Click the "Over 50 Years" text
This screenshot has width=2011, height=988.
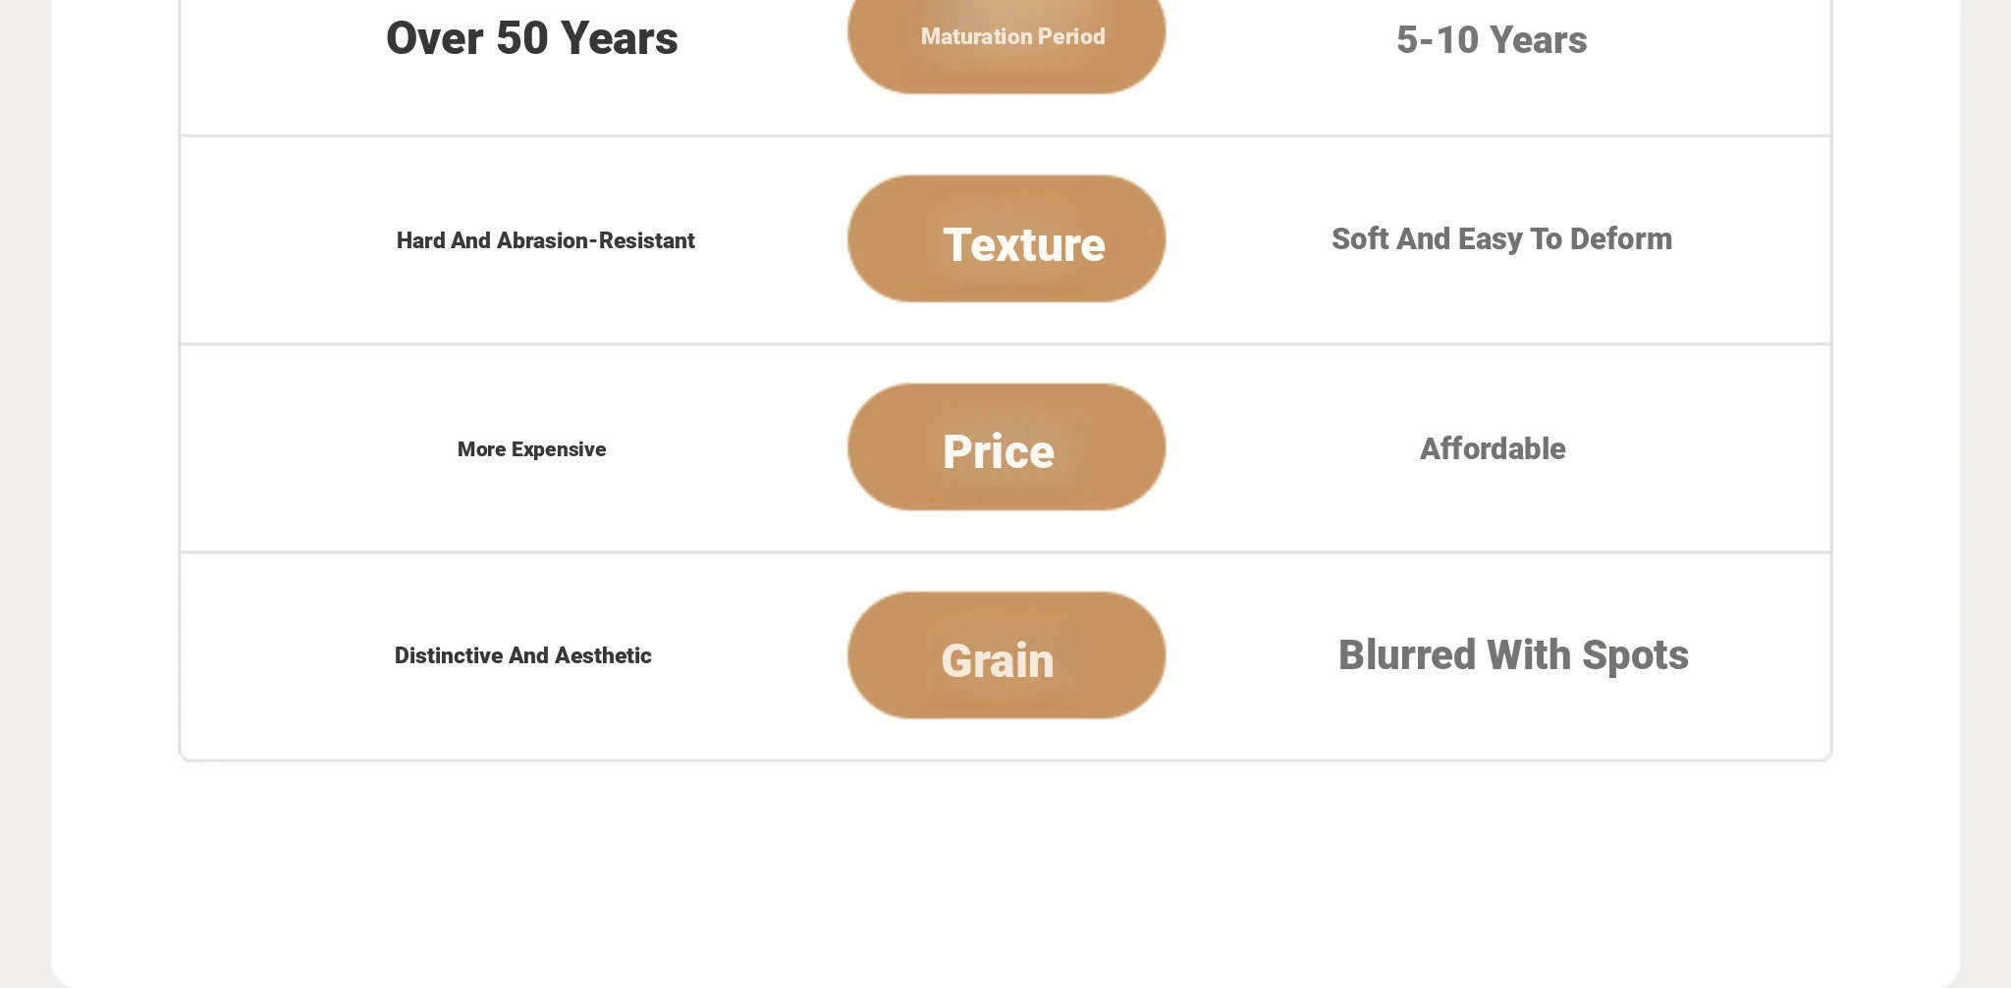pyautogui.click(x=531, y=39)
